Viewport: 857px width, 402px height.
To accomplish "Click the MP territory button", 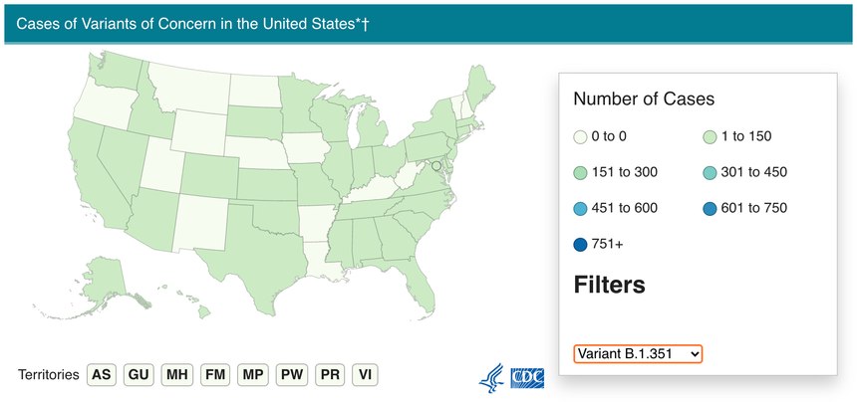I will (253, 375).
